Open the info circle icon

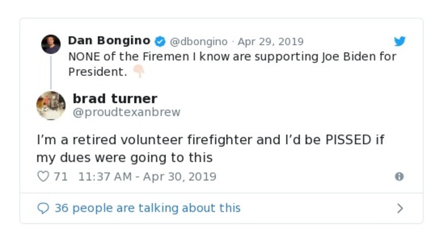click(399, 177)
